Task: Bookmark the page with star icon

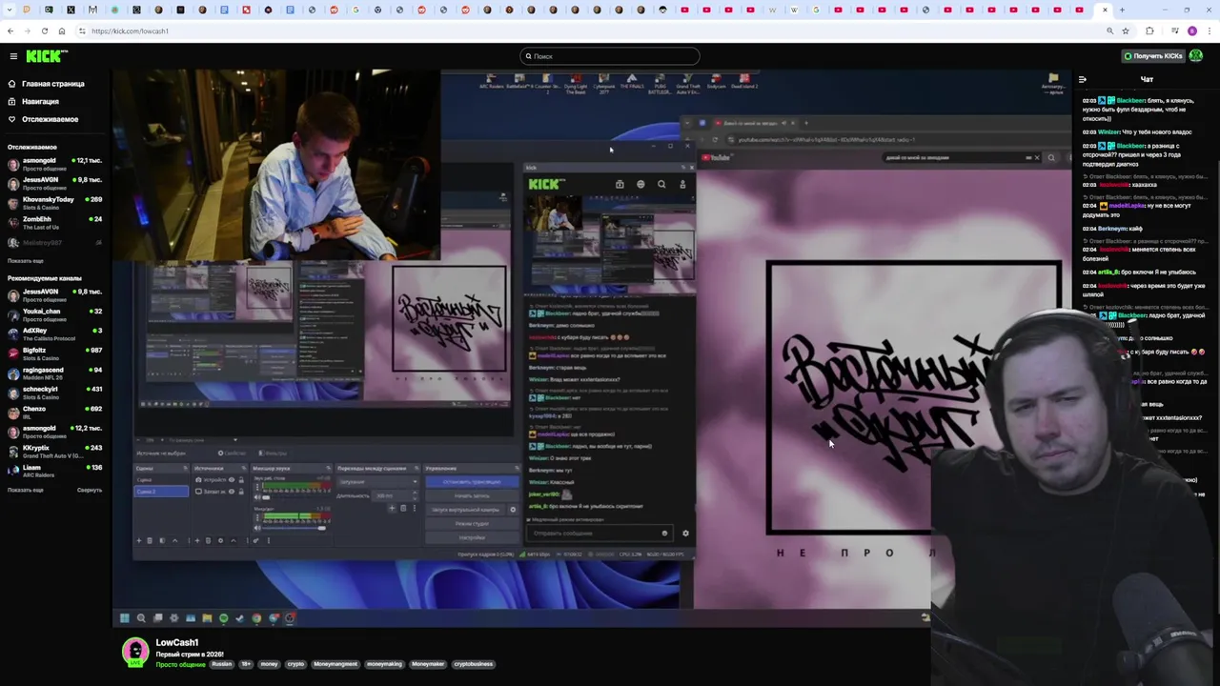Action: (x=1126, y=30)
